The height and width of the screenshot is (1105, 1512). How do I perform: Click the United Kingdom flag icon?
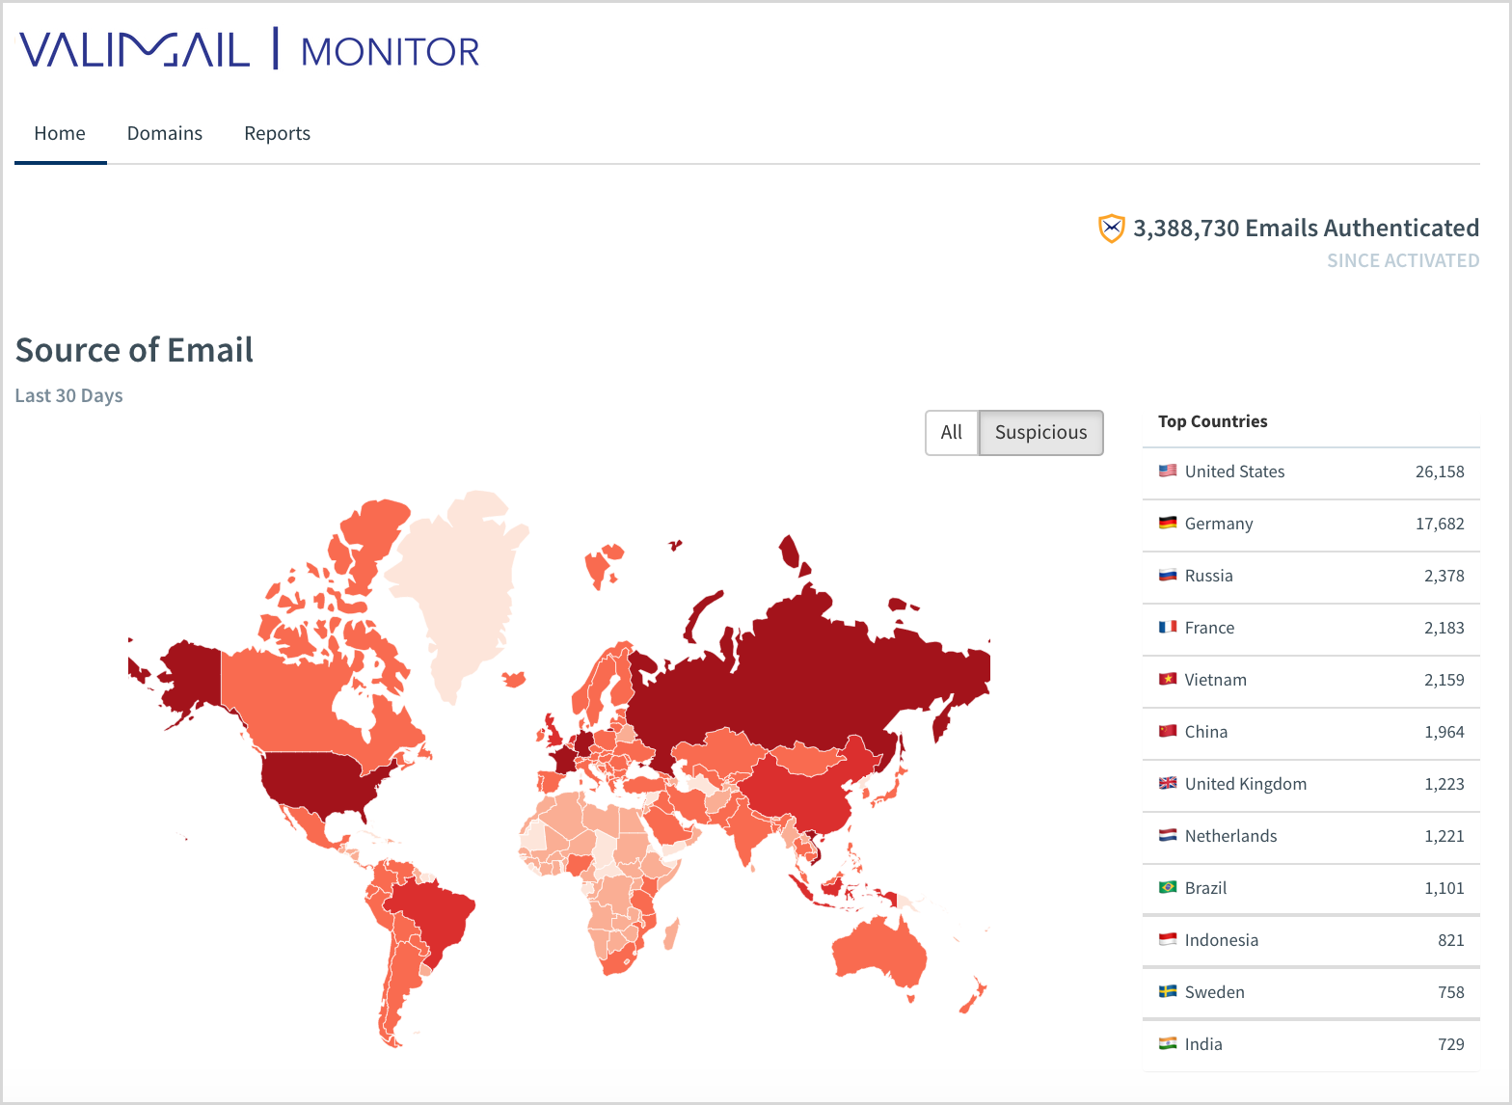(1168, 784)
